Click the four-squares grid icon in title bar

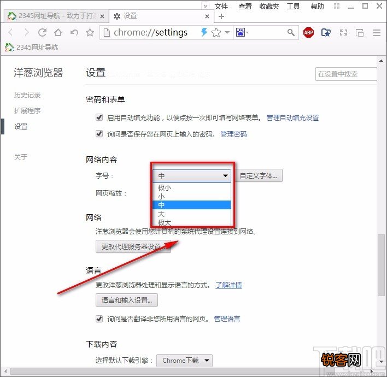pos(337,6)
